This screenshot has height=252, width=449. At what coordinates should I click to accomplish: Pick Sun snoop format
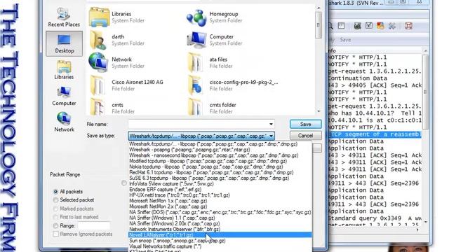coord(220,241)
